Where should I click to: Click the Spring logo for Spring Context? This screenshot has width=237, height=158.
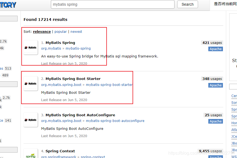coord(31,154)
